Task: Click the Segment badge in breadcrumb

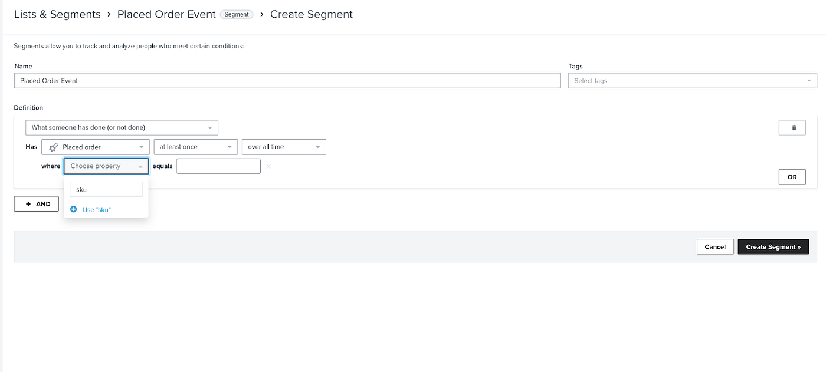Action: point(237,15)
